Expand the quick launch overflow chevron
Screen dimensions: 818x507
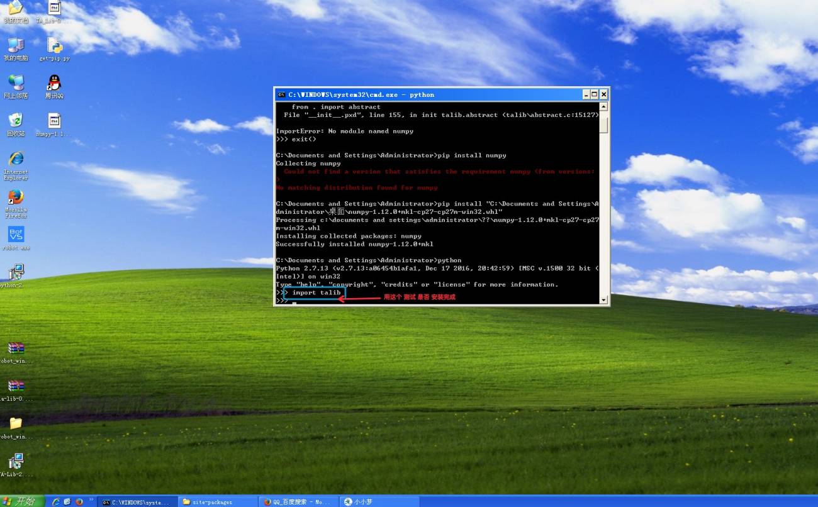[x=92, y=499]
